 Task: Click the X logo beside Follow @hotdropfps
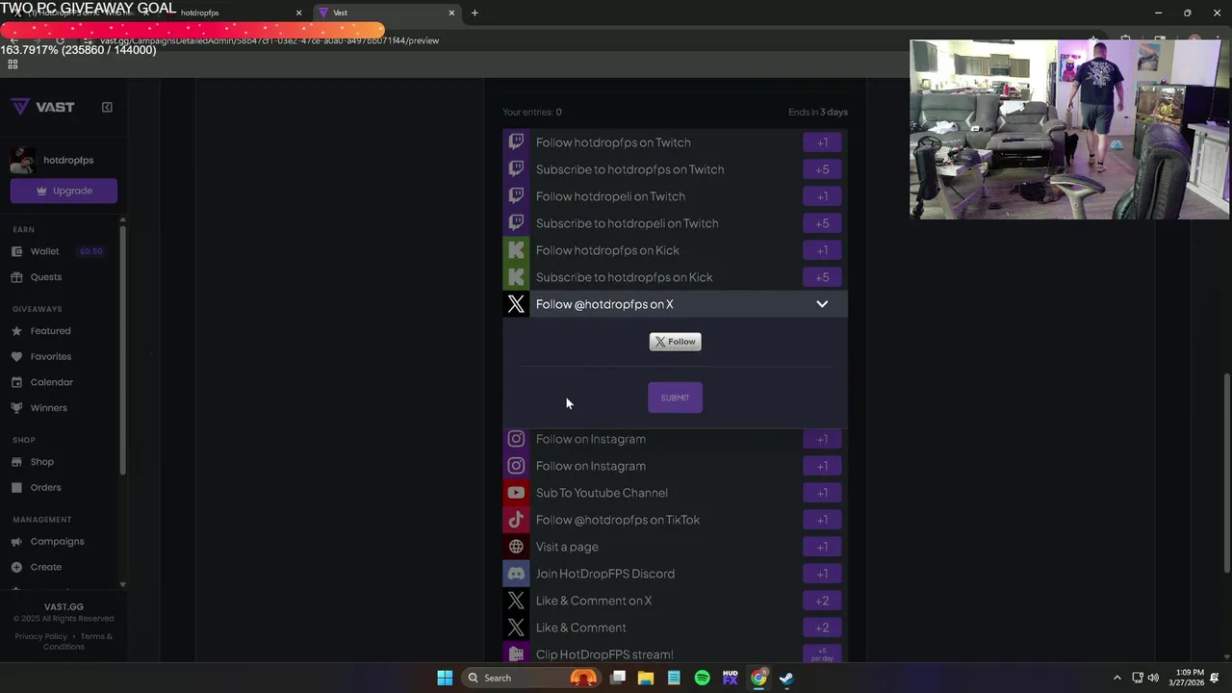(516, 304)
